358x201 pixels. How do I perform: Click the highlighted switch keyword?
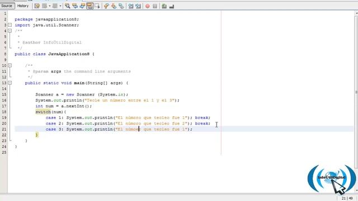[43, 112]
